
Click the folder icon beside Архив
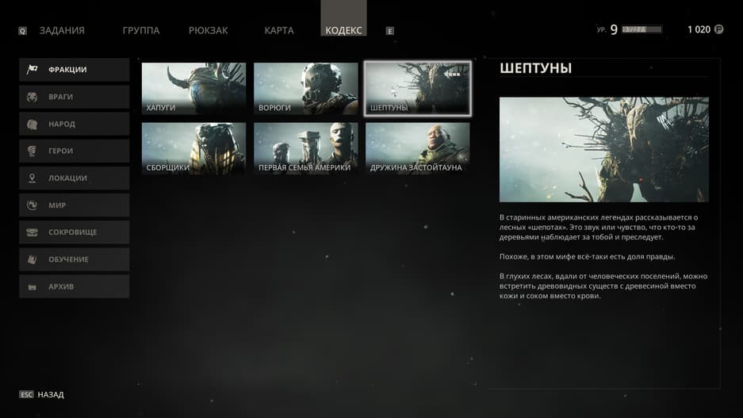click(x=33, y=286)
